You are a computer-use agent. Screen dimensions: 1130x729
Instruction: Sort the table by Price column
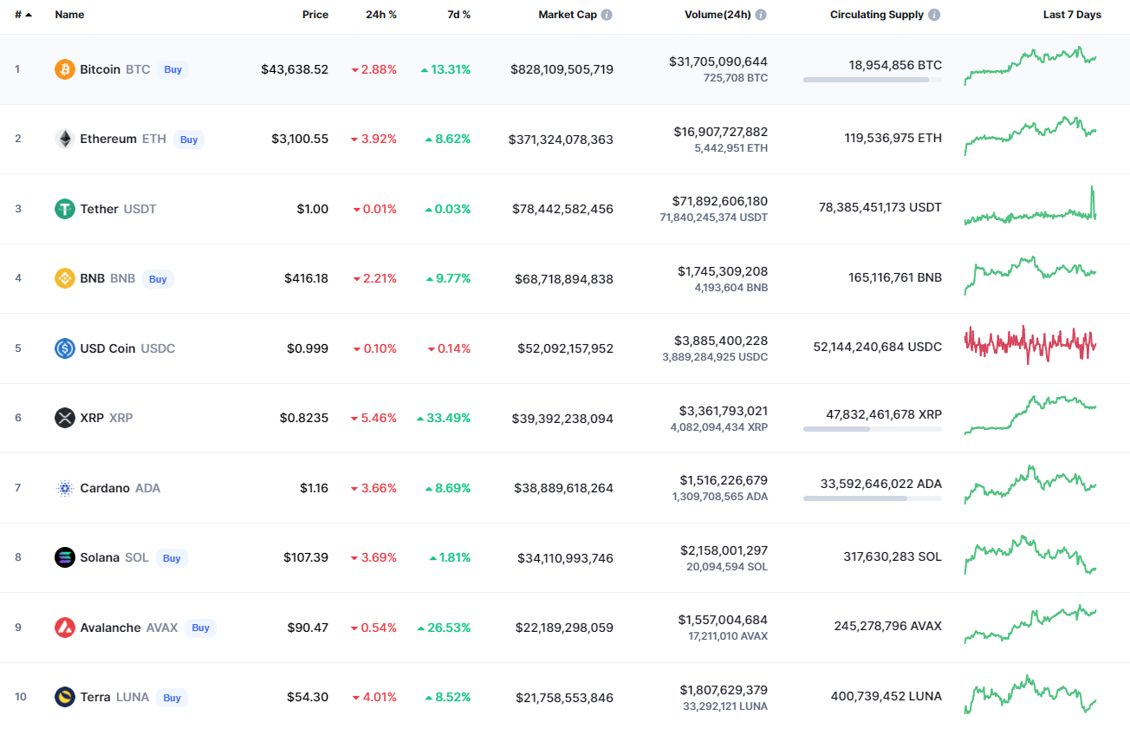[x=315, y=15]
